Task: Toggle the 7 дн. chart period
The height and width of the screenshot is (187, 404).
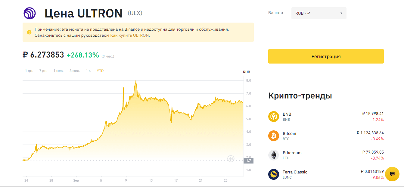Action: (43, 70)
